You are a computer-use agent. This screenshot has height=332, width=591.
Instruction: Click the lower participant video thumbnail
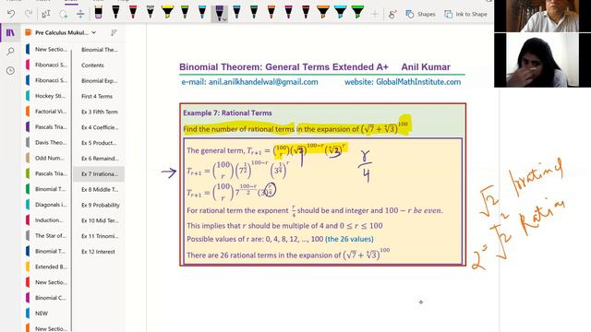point(542,60)
